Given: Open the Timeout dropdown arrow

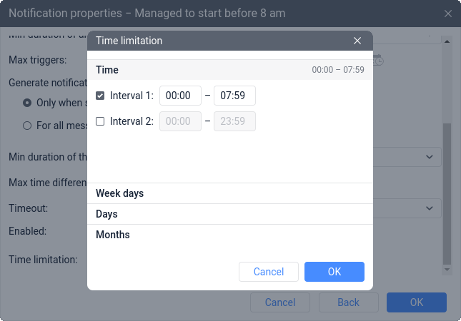Looking at the screenshot, I should (x=430, y=208).
